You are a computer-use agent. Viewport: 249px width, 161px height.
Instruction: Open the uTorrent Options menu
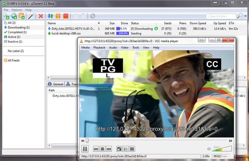coord(17,10)
